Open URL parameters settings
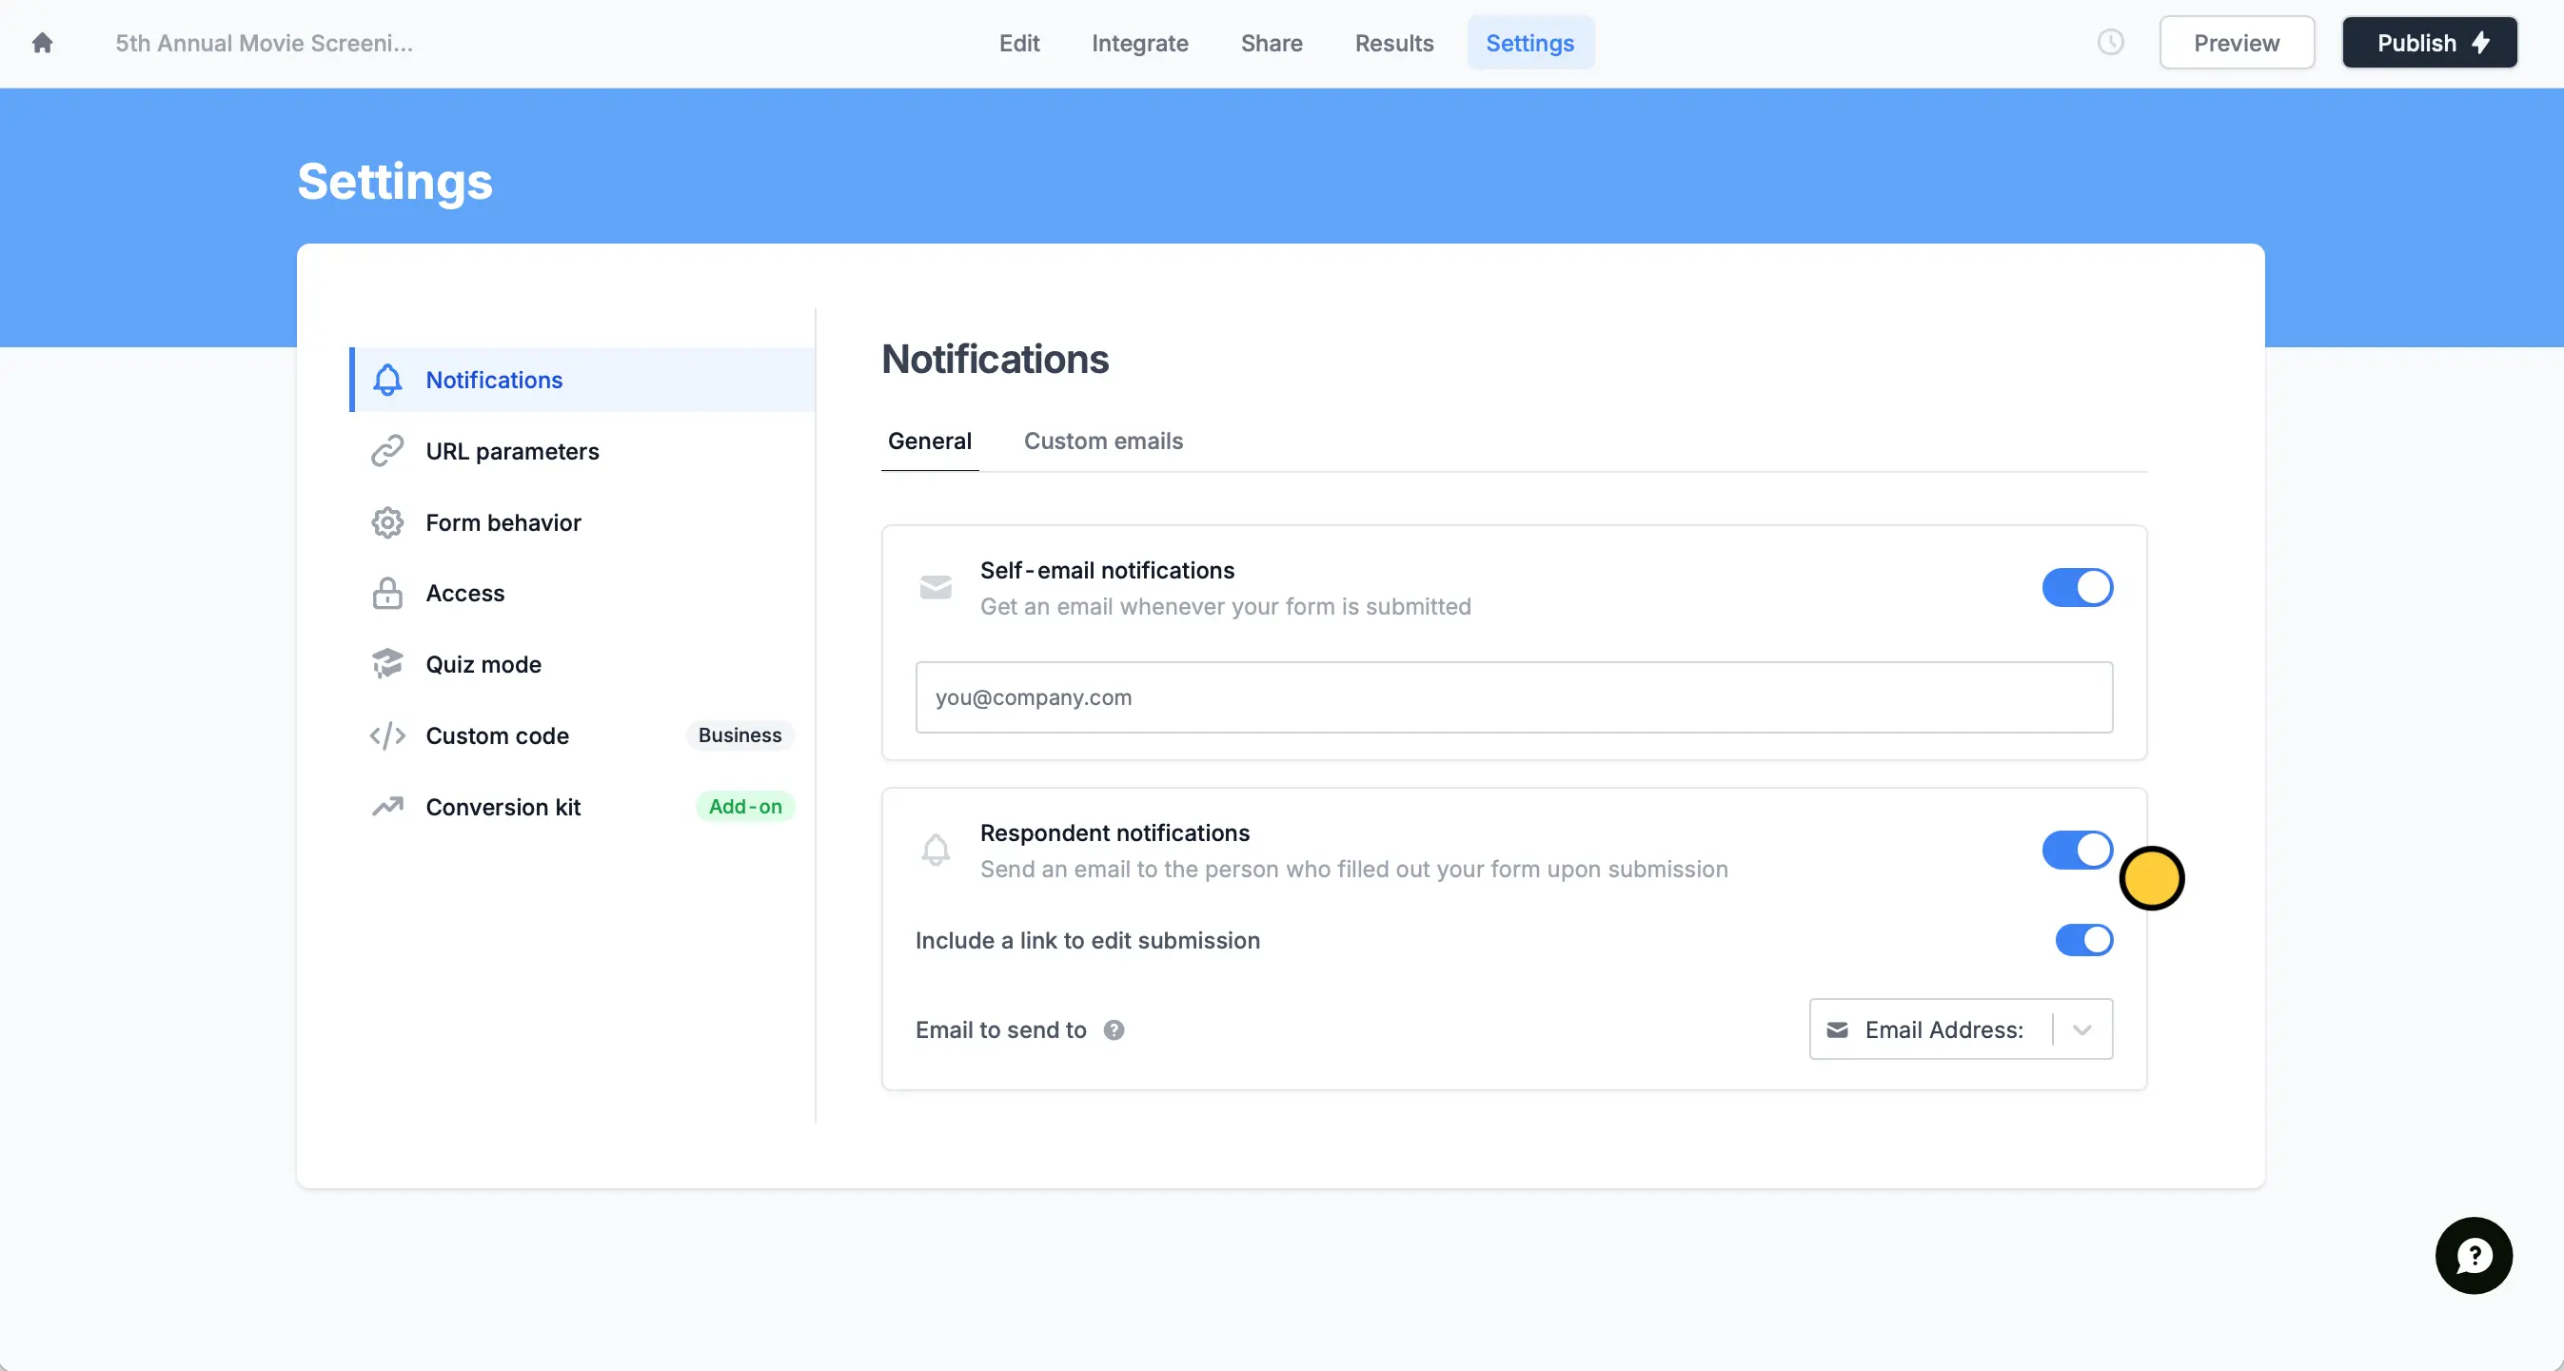The image size is (2564, 1371). tap(582, 452)
